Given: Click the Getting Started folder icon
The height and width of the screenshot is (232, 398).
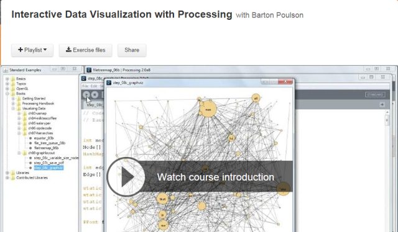Looking at the screenshot, I should (19, 99).
